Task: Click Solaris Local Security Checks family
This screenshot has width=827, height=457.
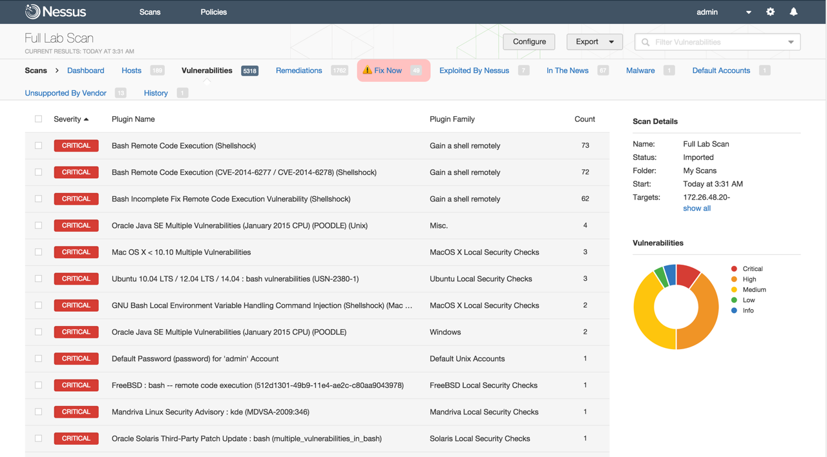Action: (x=480, y=438)
